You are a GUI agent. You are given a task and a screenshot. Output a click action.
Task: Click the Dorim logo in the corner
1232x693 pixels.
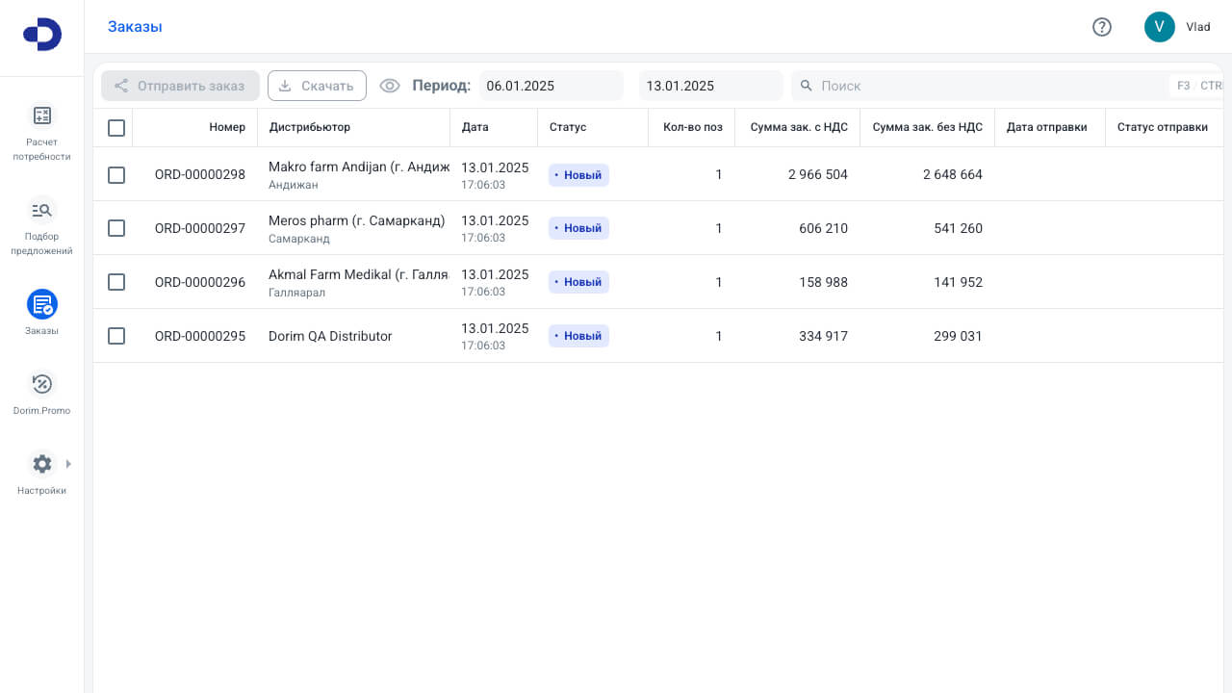pos(42,35)
